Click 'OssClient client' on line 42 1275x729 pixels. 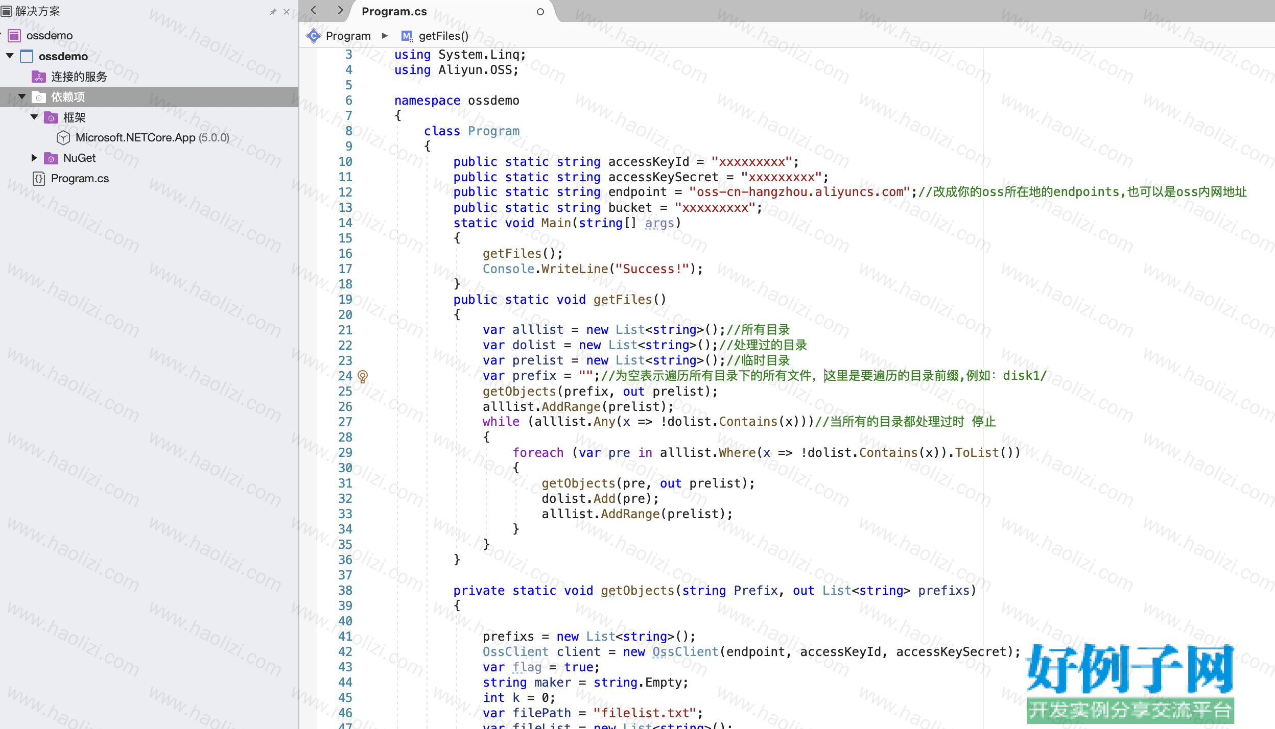[541, 652]
